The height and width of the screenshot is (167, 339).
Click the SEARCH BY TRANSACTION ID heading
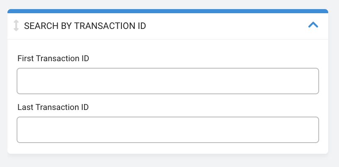85,26
